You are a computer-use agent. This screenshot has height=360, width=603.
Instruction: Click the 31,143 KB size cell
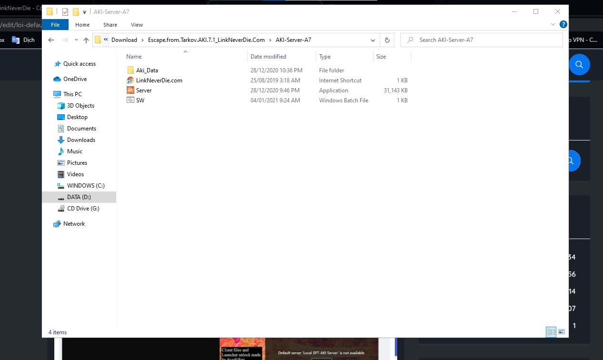(x=395, y=90)
